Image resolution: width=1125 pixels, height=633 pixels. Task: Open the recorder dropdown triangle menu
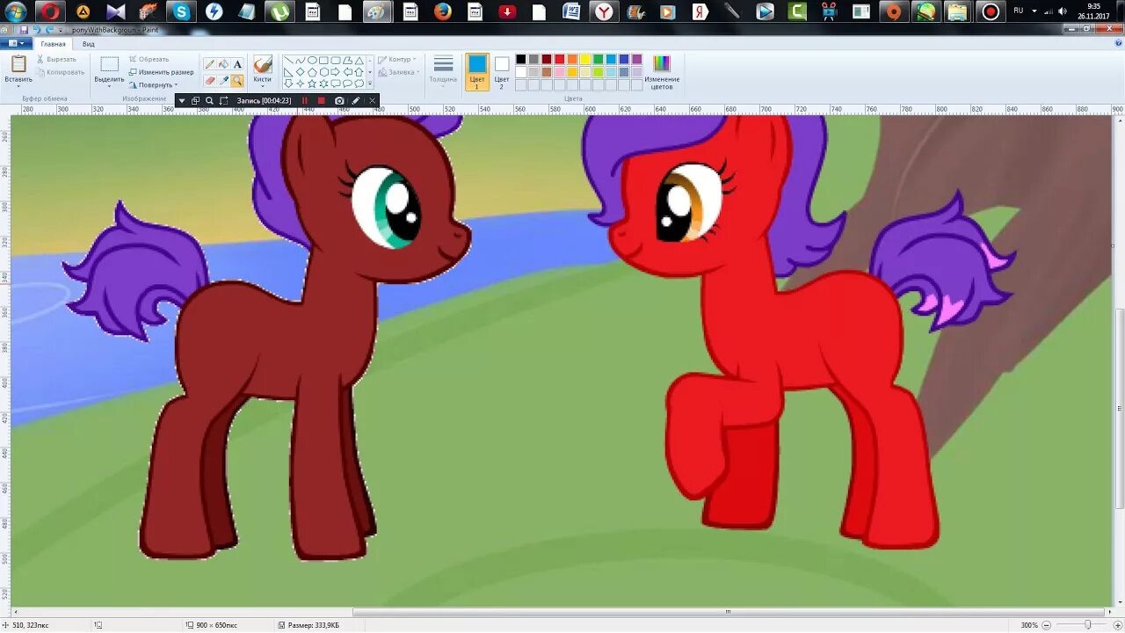pyautogui.click(x=182, y=101)
